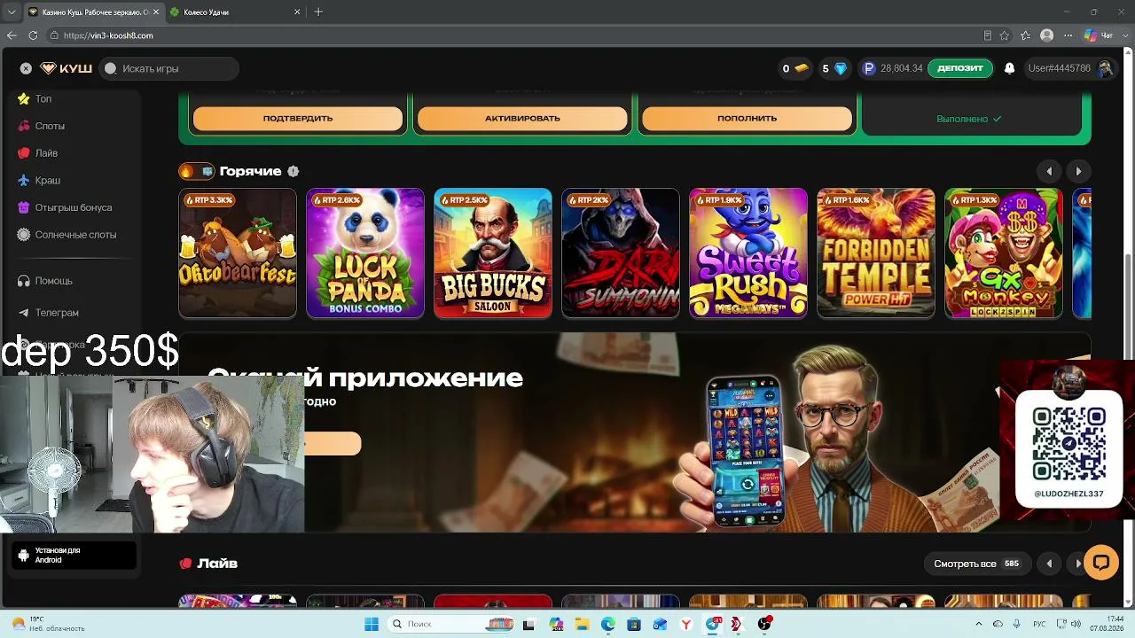Open the User#4445786 account menu
Viewport: 1135px width, 638px height.
1070,68
